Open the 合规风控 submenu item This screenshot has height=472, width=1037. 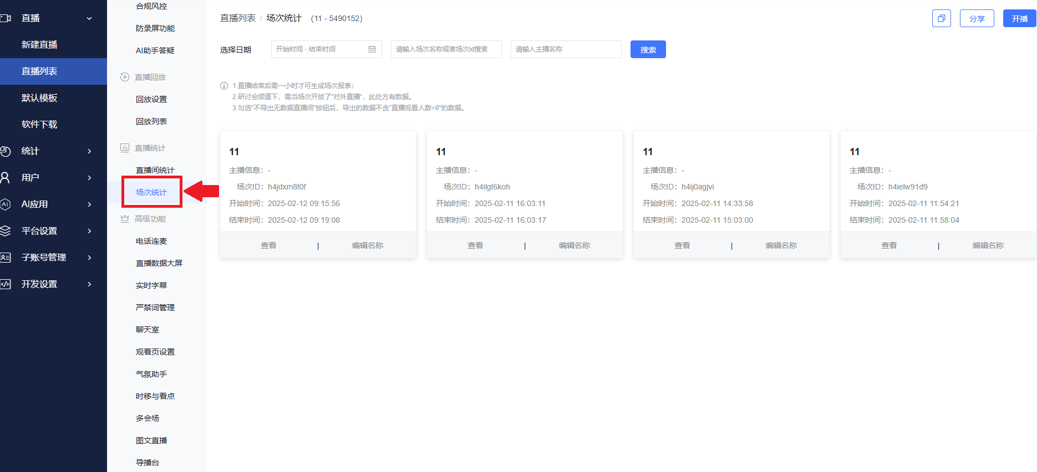(x=151, y=6)
